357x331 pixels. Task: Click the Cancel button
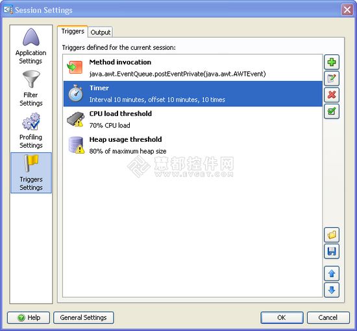[x=328, y=317]
